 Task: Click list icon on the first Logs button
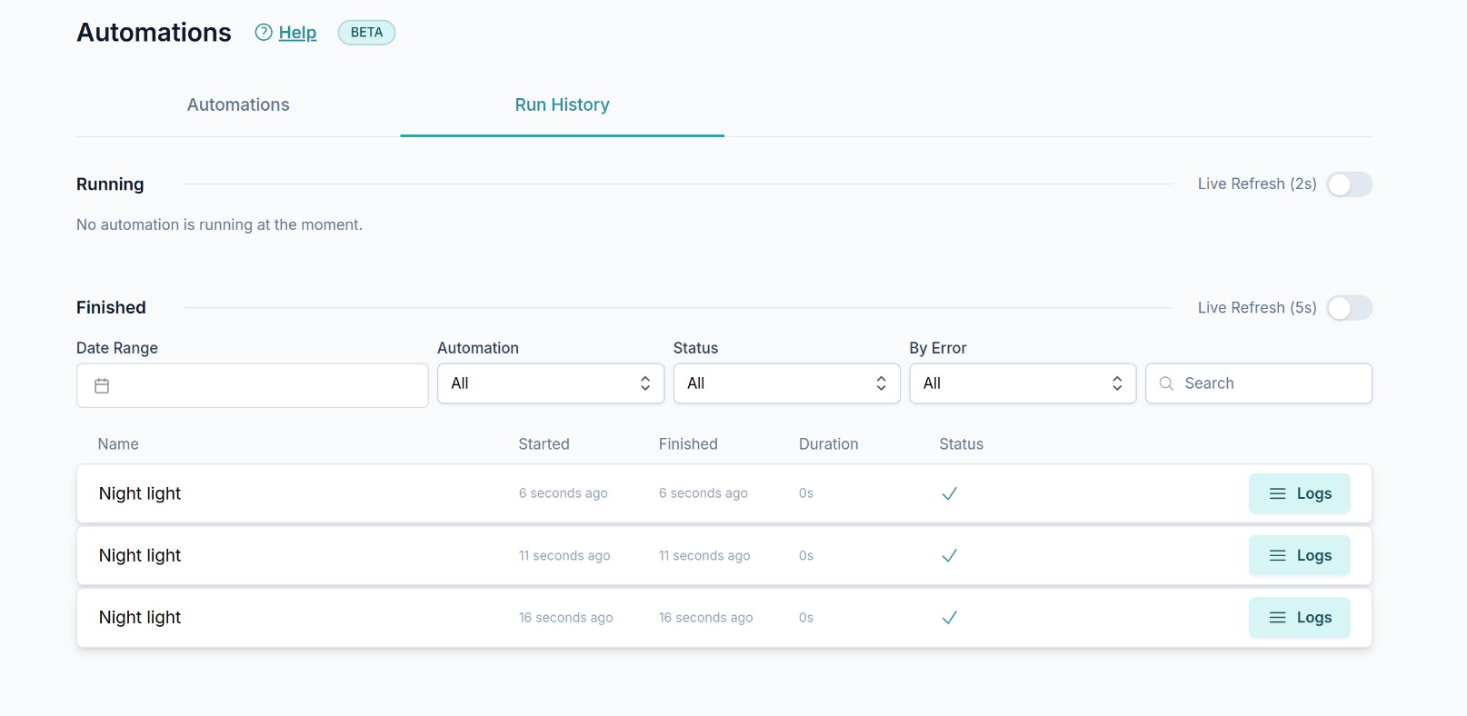pos(1277,493)
